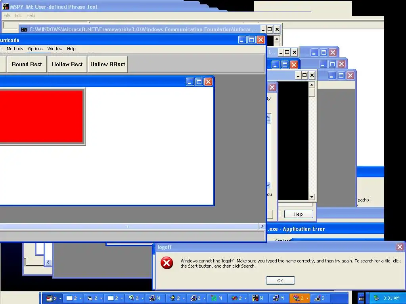406x304 pixels.
Task: Close the child window containing the red rectangle
Action: pos(208,82)
